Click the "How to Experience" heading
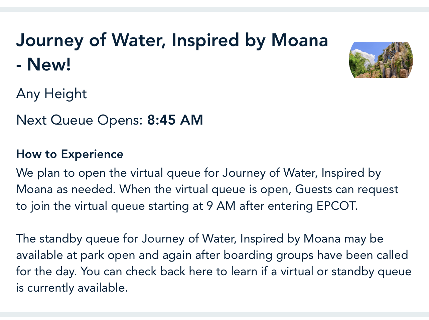This screenshot has height=320, width=429. [70, 154]
